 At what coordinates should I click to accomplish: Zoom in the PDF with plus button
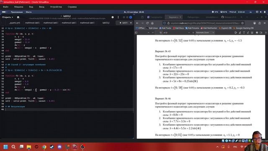(193, 33)
